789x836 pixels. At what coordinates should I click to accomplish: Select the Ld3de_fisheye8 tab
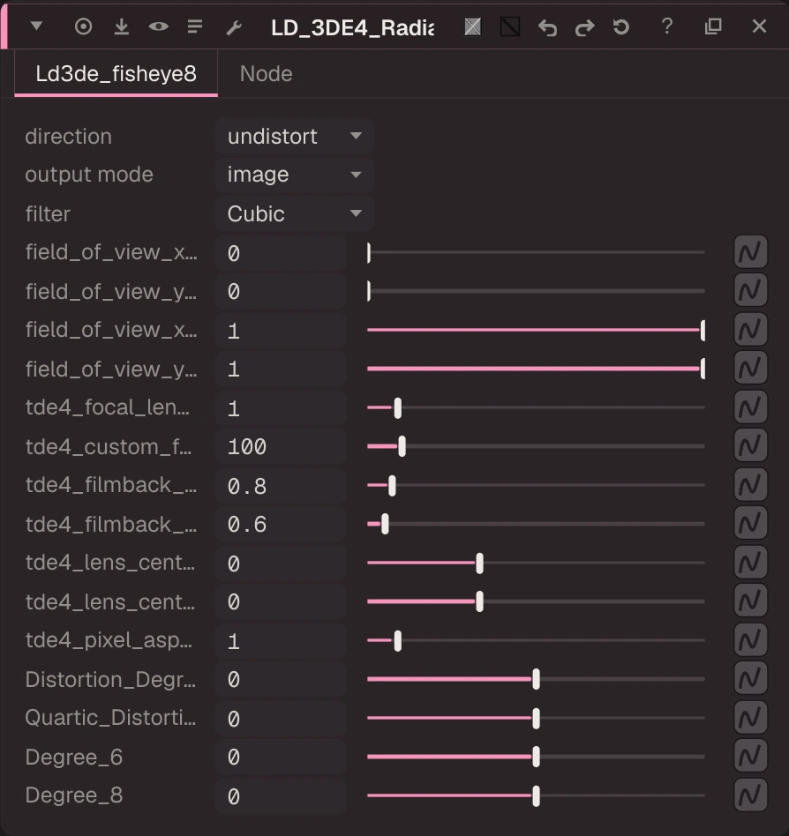tap(116, 73)
